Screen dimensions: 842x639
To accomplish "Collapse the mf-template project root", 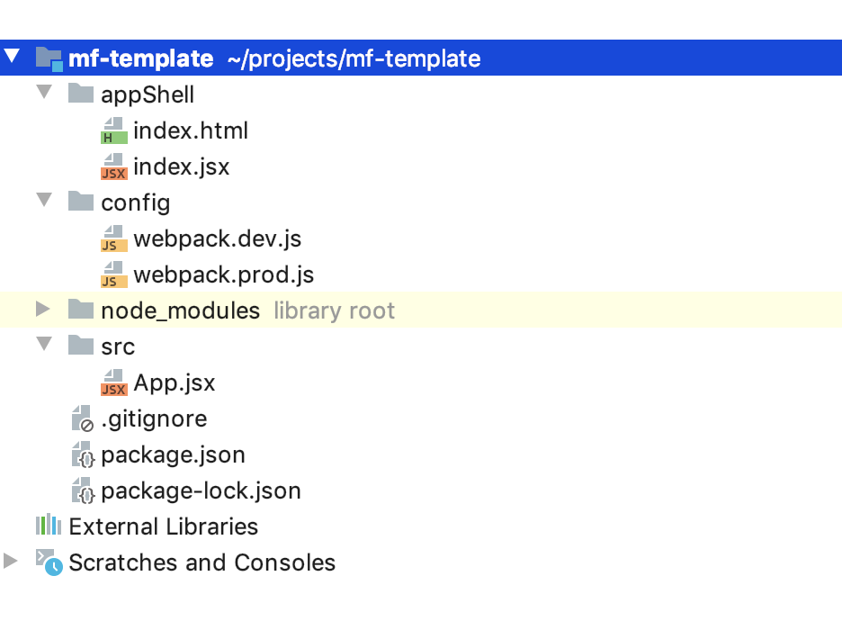I will pos(12,56).
